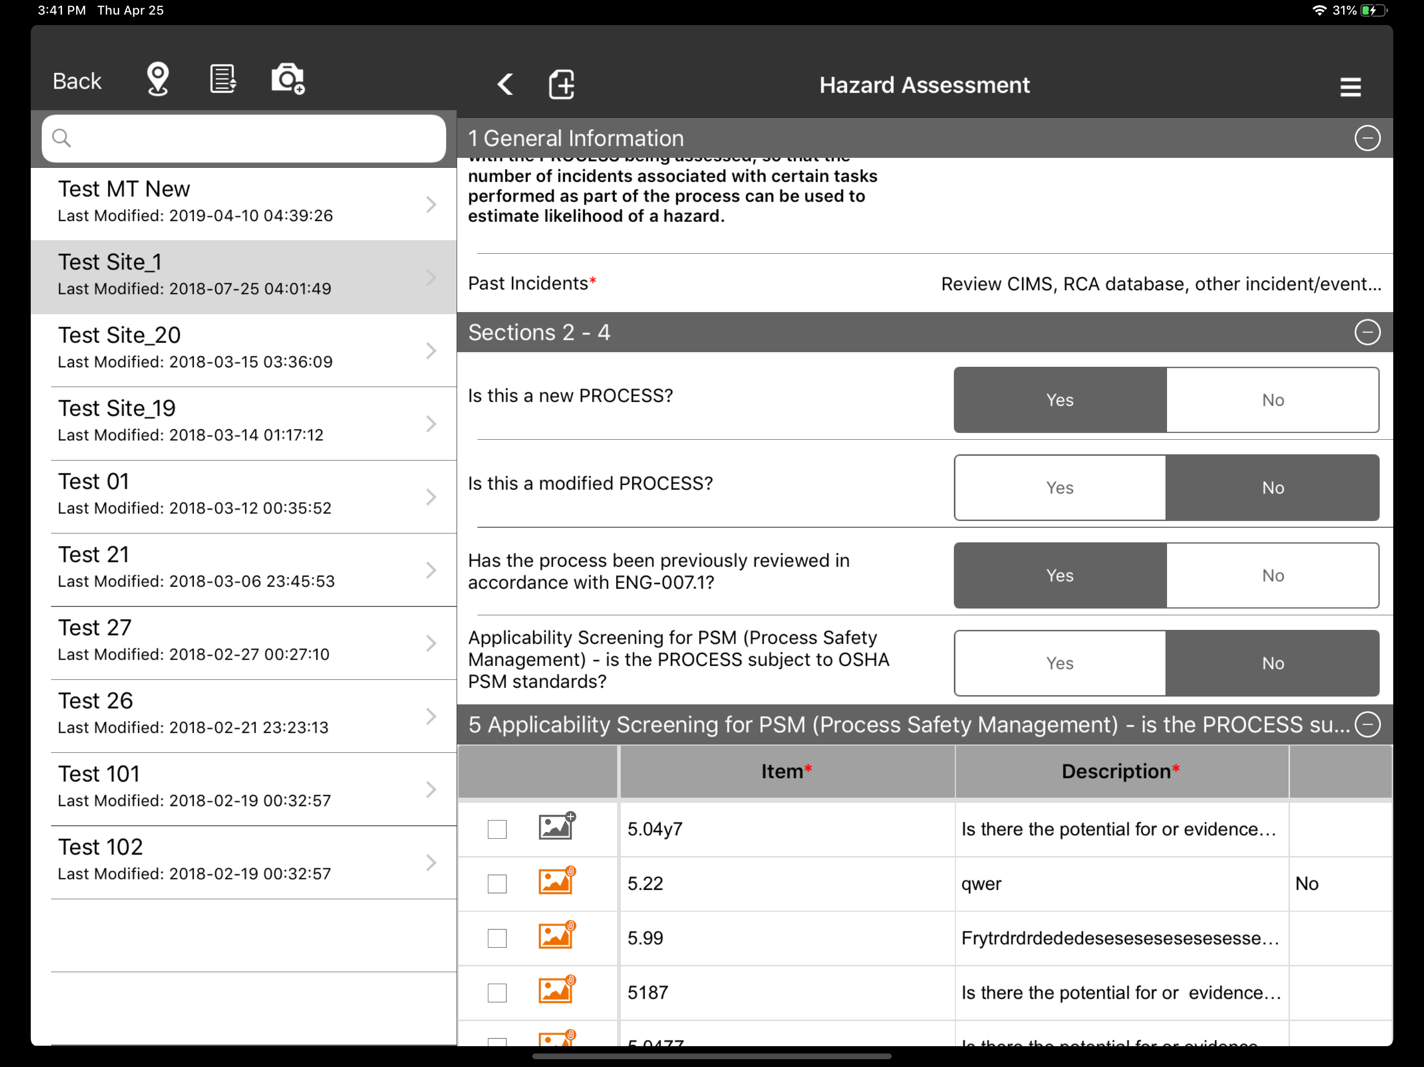The width and height of the screenshot is (1424, 1067).
Task: Open the Test Site_20 record
Action: (x=244, y=349)
